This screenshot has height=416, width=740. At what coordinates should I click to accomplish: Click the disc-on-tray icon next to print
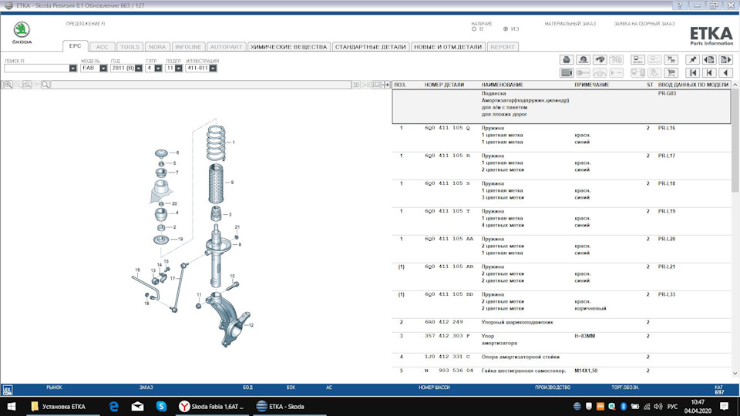[584, 60]
